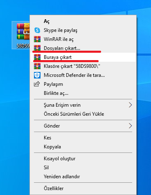This screenshot has width=151, height=195.
Task: Click the Skype icon in the context menu
Action: click(x=37, y=30)
